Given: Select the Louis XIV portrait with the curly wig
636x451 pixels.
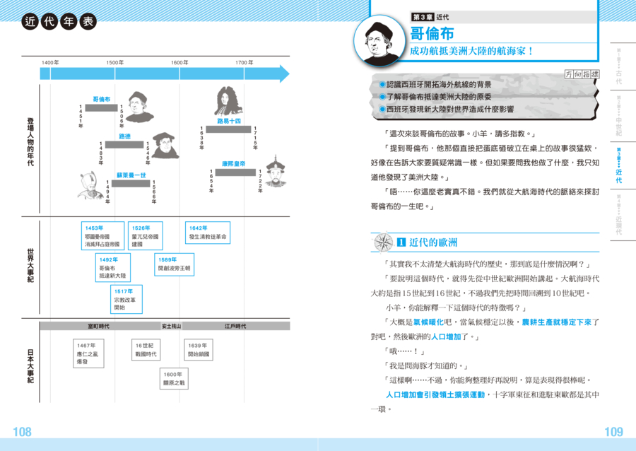Looking at the screenshot, I should (x=228, y=101).
